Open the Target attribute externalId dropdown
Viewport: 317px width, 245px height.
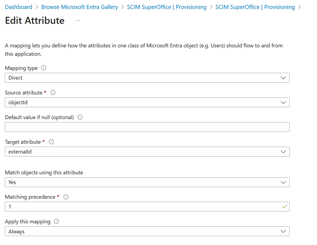147,152
